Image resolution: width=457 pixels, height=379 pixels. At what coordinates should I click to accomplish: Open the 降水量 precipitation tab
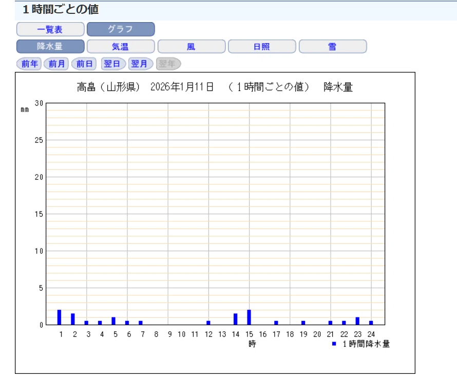tap(50, 46)
